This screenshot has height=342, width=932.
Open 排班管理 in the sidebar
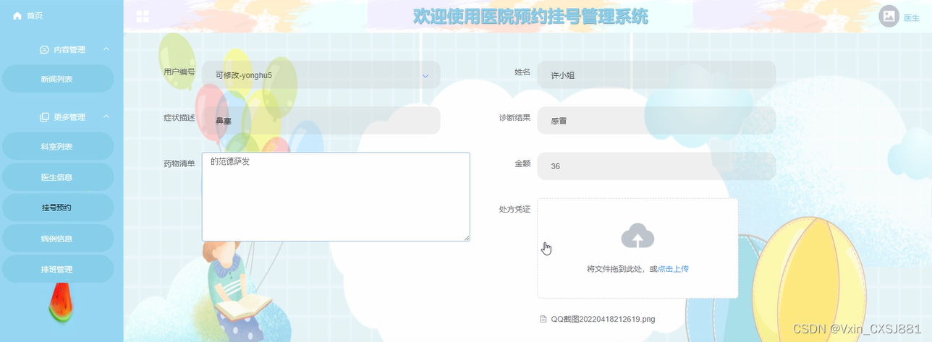[57, 269]
